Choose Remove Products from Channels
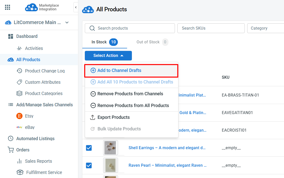The width and height of the screenshot is (284, 178). 132,94
